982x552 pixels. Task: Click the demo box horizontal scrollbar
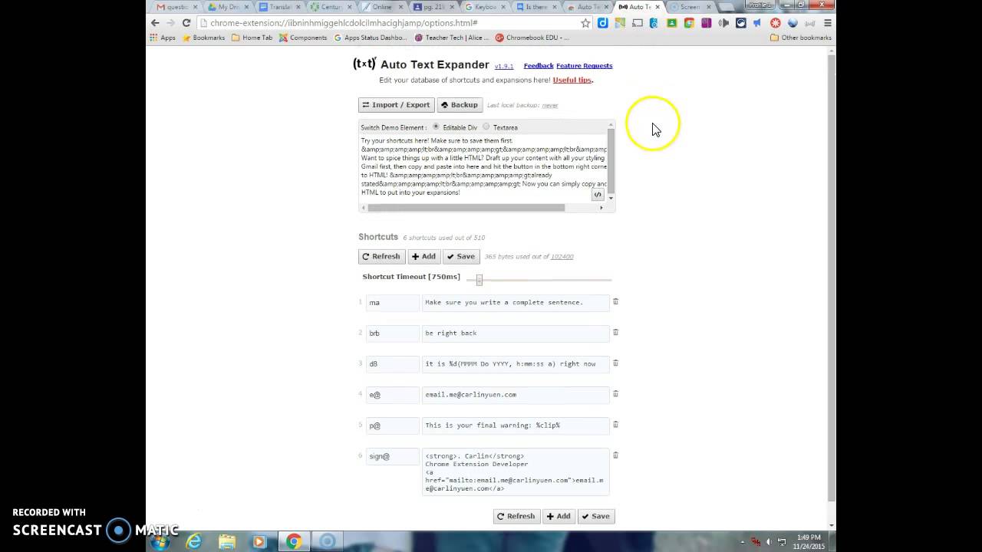tap(466, 208)
